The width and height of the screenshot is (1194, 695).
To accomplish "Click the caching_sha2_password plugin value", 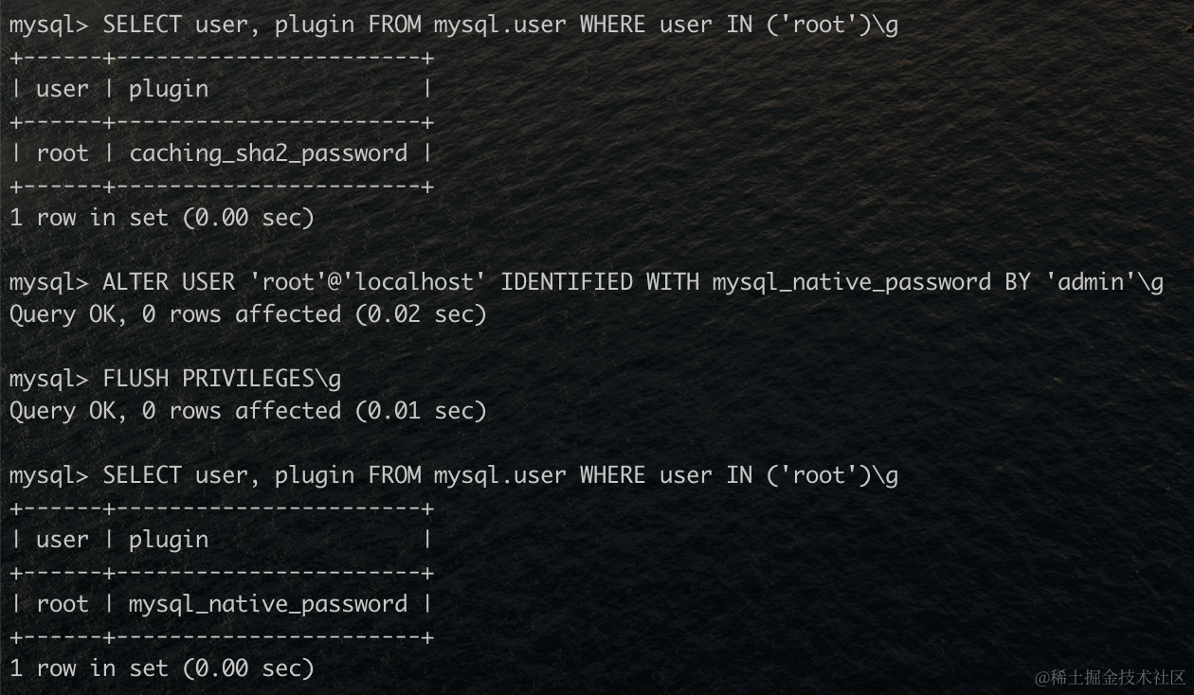I will pyautogui.click(x=268, y=153).
